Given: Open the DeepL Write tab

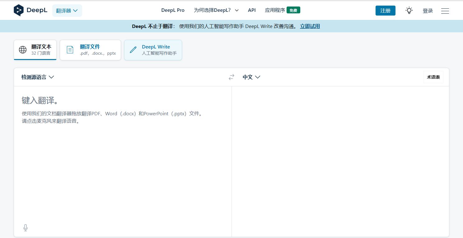Looking at the screenshot, I should 153,50.
